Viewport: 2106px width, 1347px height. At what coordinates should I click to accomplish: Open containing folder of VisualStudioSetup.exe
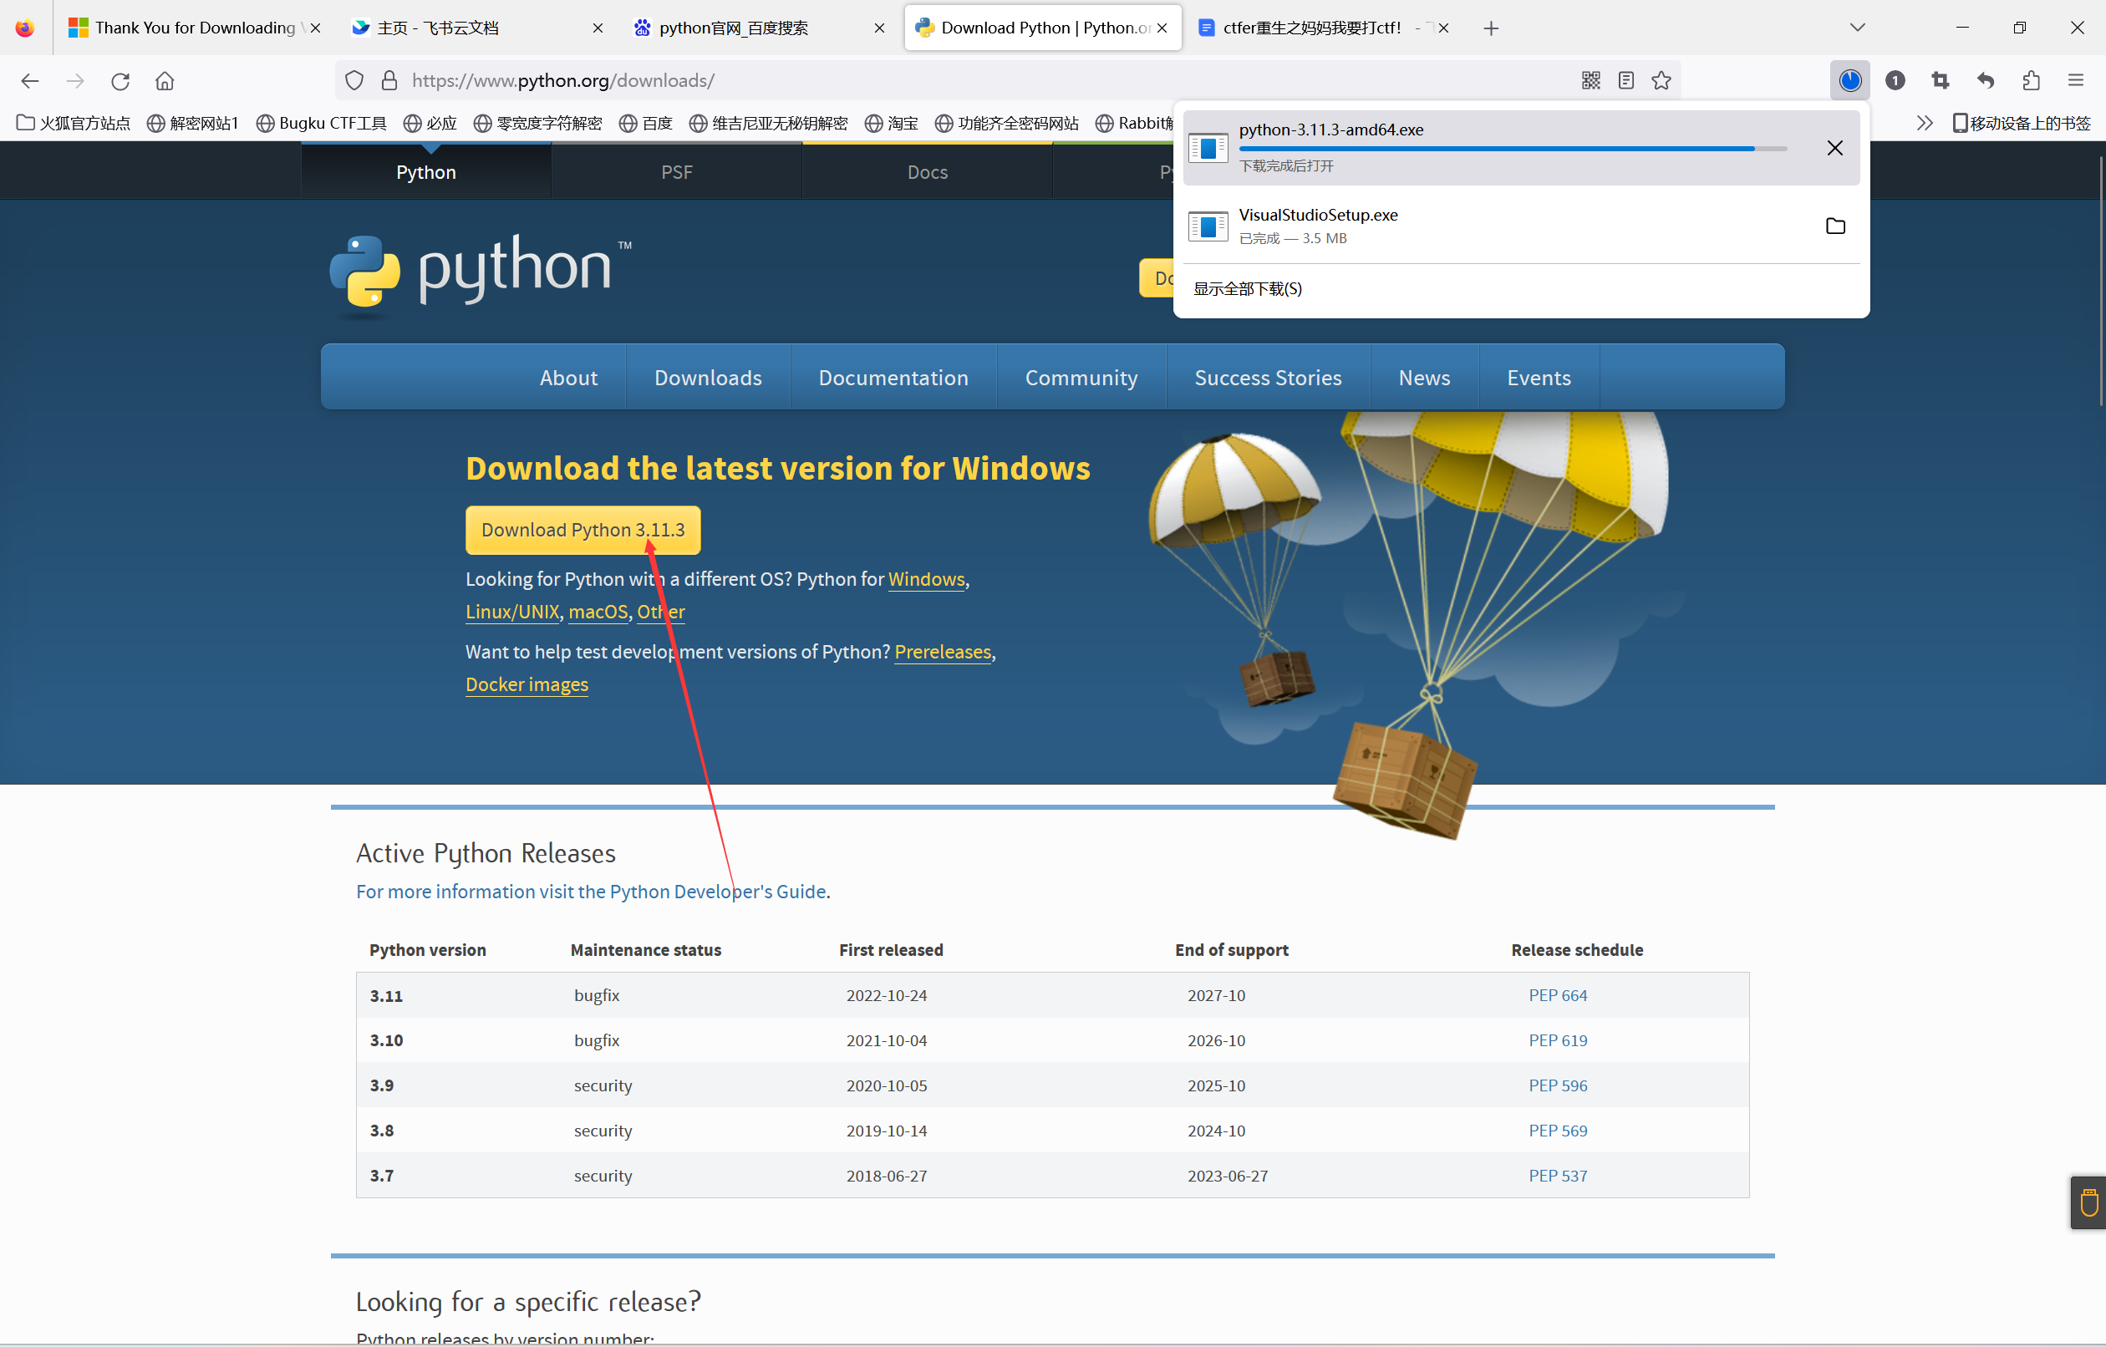click(x=1835, y=226)
